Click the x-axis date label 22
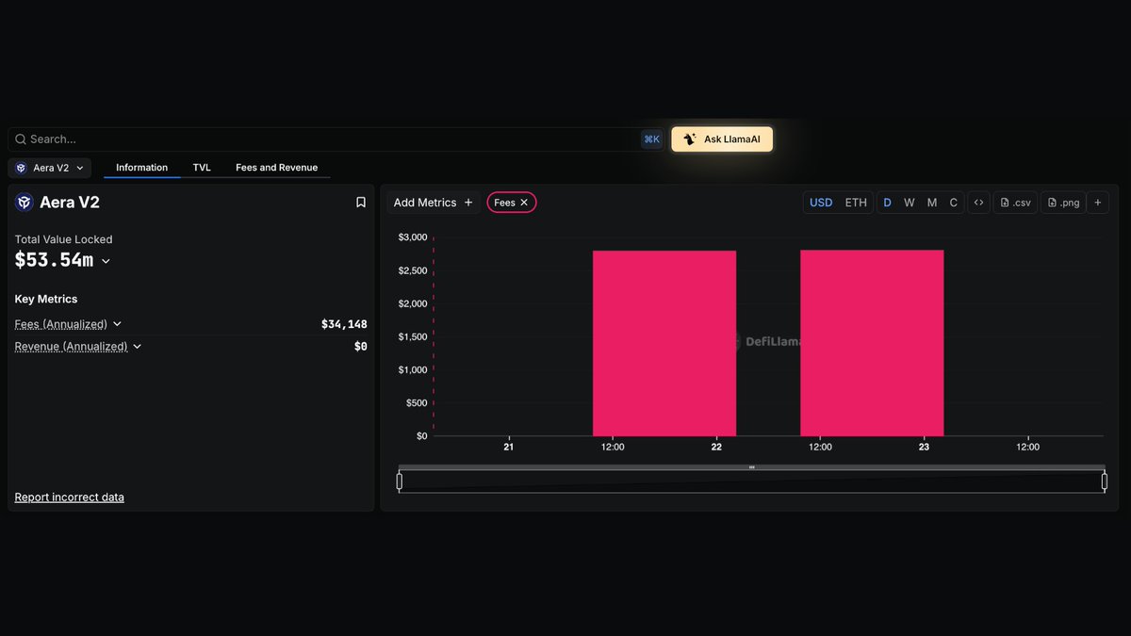Viewport: 1131px width, 636px height. tap(716, 447)
